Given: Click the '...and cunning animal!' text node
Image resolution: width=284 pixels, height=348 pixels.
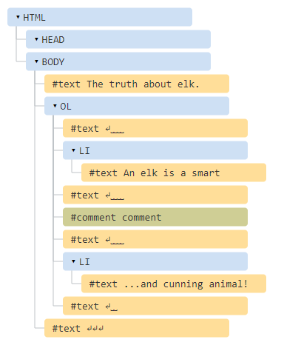Looking at the screenshot, I should (174, 284).
